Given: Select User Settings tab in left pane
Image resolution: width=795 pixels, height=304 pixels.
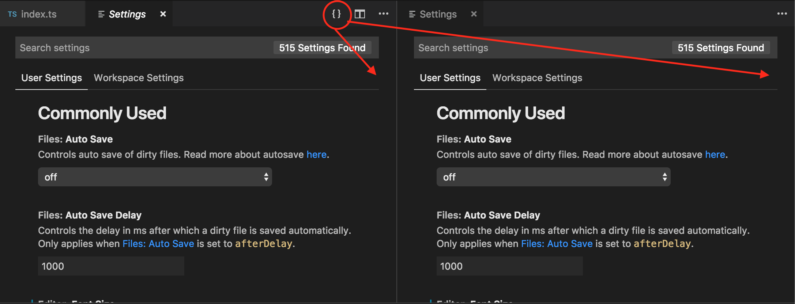Looking at the screenshot, I should click(52, 78).
